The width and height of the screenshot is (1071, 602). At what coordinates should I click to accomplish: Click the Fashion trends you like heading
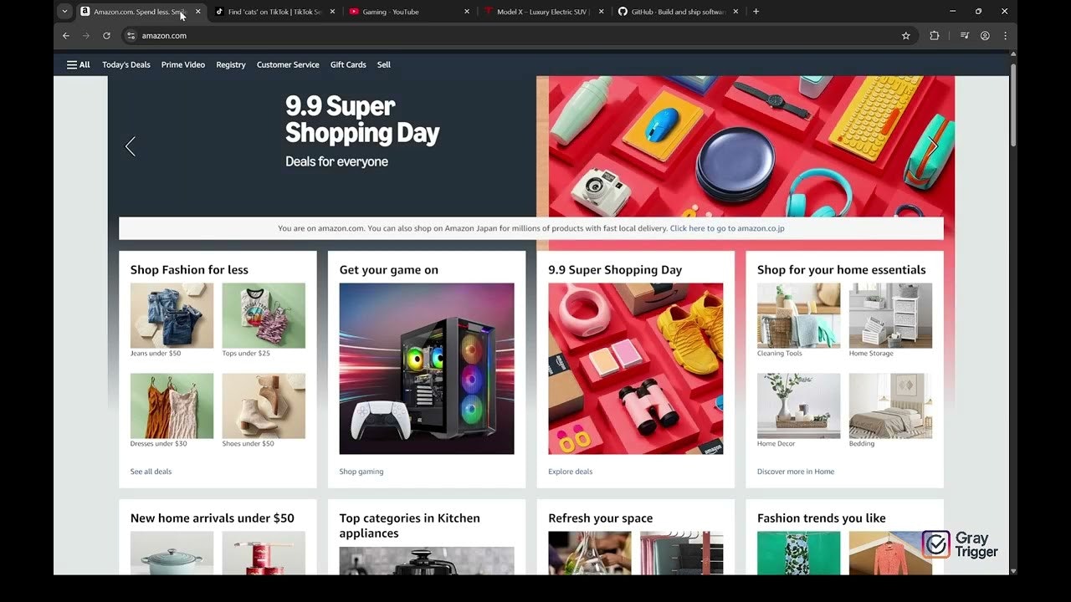coord(822,518)
